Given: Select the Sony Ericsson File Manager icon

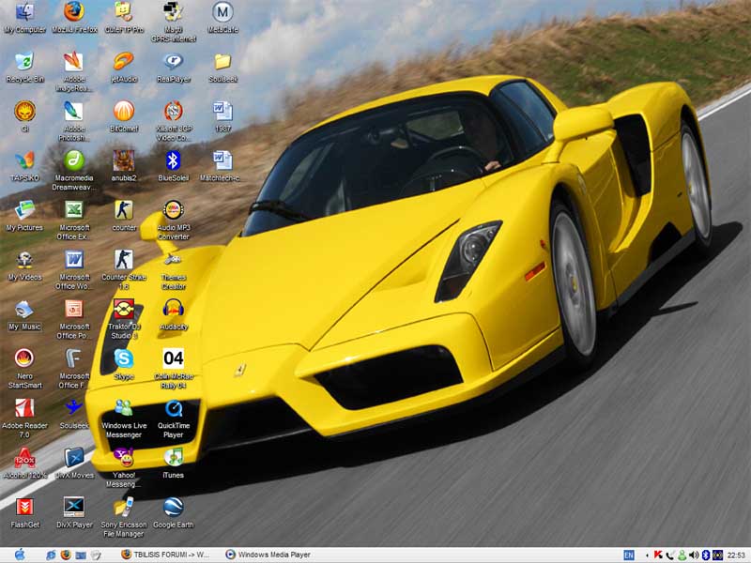Looking at the screenshot, I should [124, 518].
